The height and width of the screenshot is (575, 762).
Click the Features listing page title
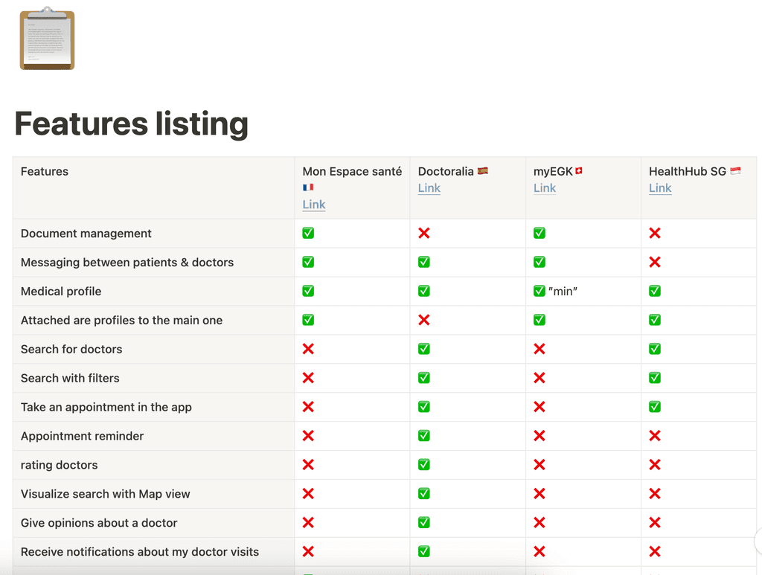click(x=131, y=123)
